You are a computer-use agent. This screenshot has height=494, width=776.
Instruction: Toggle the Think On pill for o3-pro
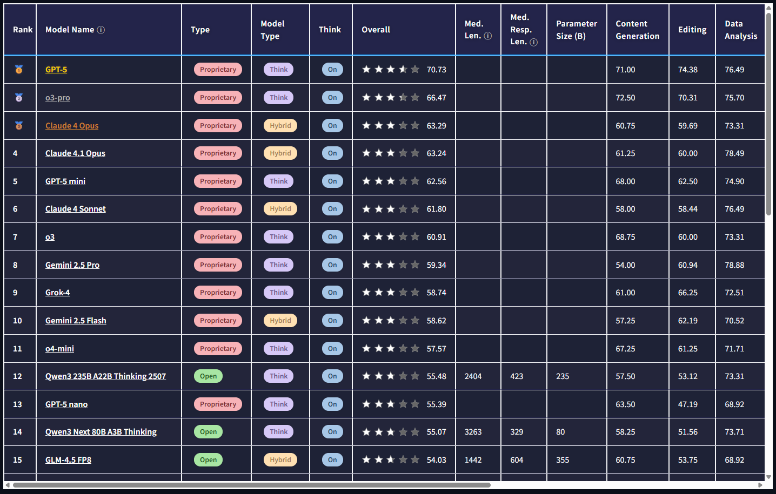332,98
